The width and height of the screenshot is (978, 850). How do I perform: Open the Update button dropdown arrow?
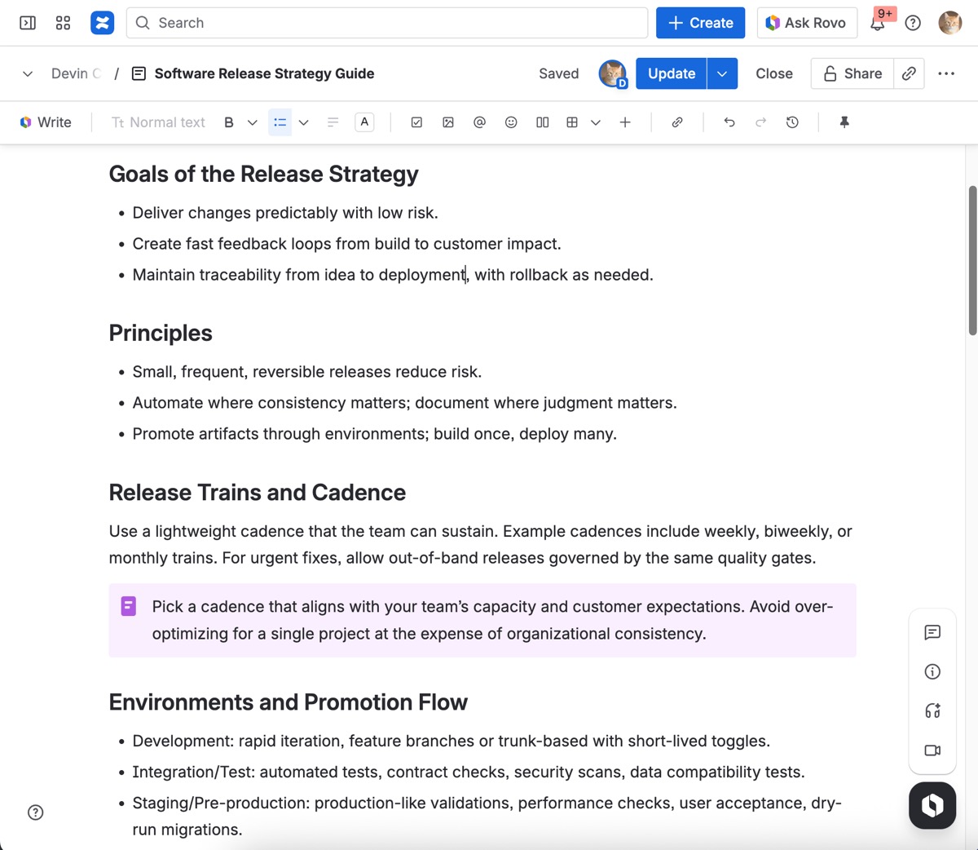click(721, 73)
